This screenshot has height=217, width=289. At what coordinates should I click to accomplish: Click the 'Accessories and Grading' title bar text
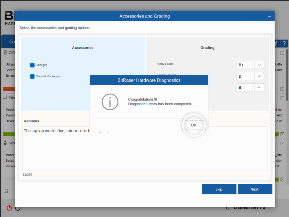(x=144, y=16)
